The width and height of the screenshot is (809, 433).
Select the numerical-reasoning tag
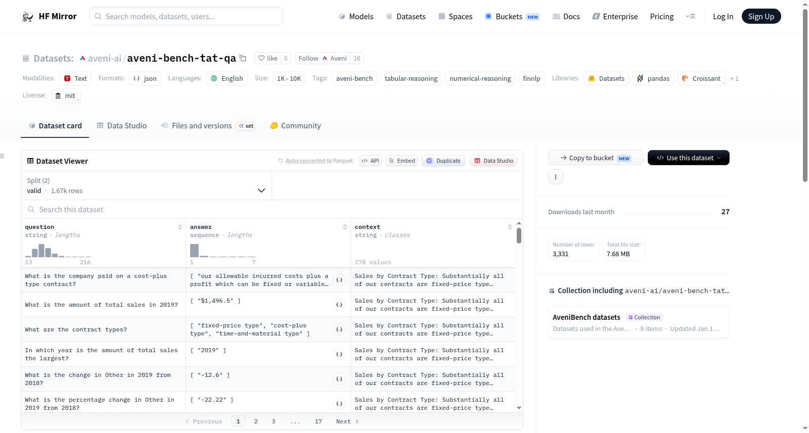[x=480, y=79]
